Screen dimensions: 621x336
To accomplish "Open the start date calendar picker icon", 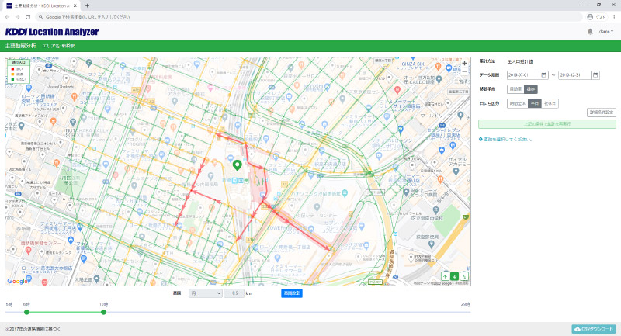I will click(544, 74).
